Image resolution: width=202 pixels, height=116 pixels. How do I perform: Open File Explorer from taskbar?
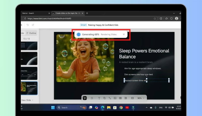(109, 107)
